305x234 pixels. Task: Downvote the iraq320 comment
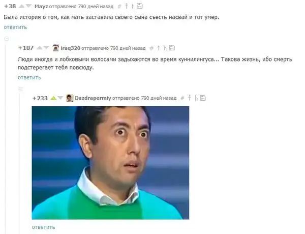[x=46, y=48]
